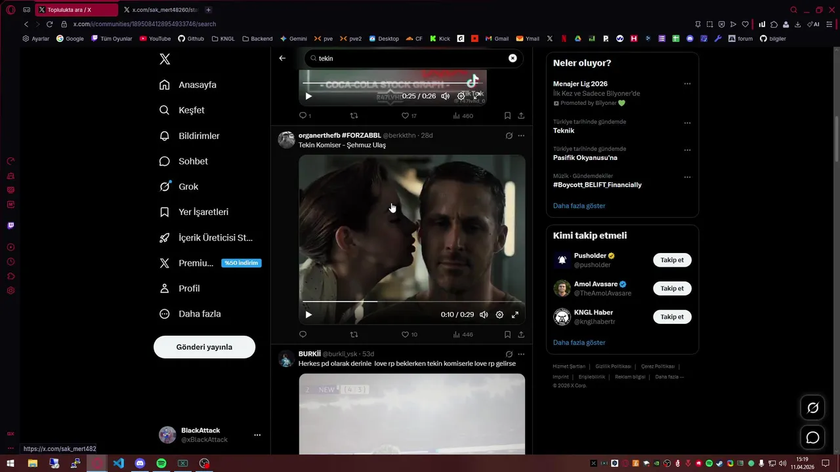Seek the Tekin Komiser video progress bar
Viewport: 840px width, 472px height.
[x=411, y=302]
